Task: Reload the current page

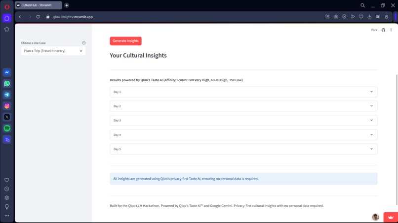Action: 38,17
